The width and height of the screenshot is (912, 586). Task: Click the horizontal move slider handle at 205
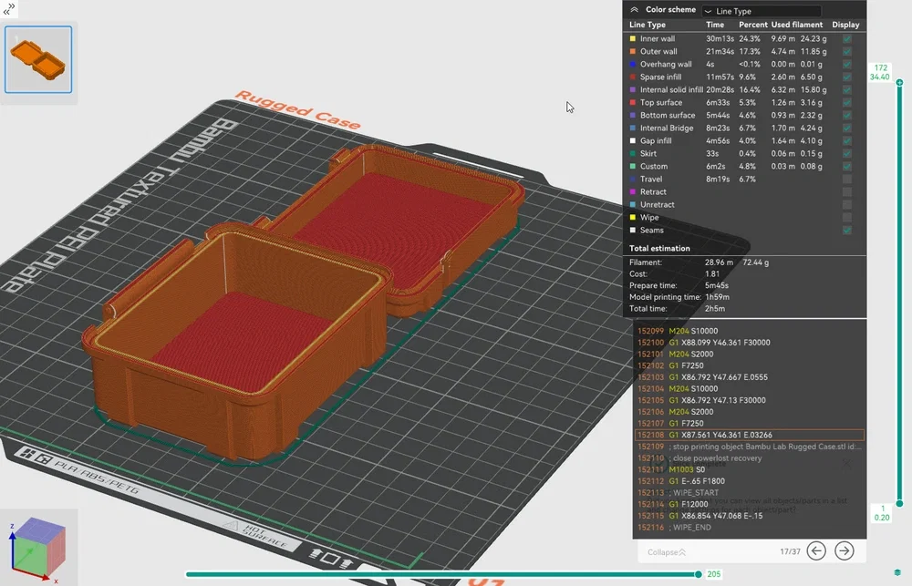[698, 574]
